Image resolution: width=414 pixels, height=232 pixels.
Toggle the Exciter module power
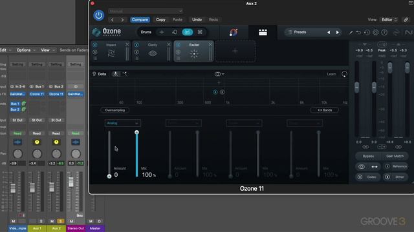179,45
